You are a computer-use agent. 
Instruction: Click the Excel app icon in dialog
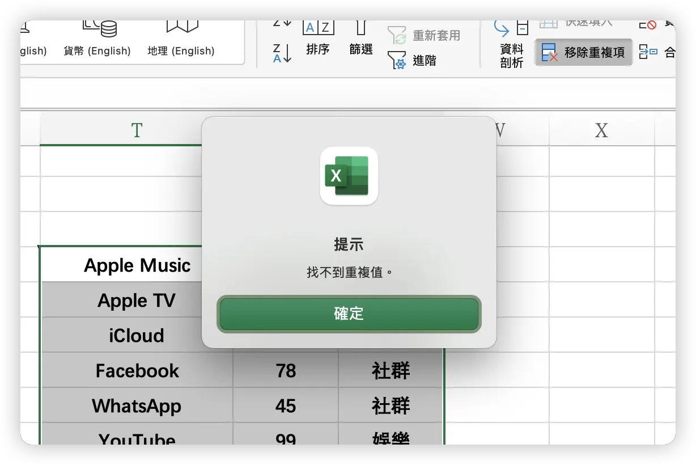pos(349,176)
